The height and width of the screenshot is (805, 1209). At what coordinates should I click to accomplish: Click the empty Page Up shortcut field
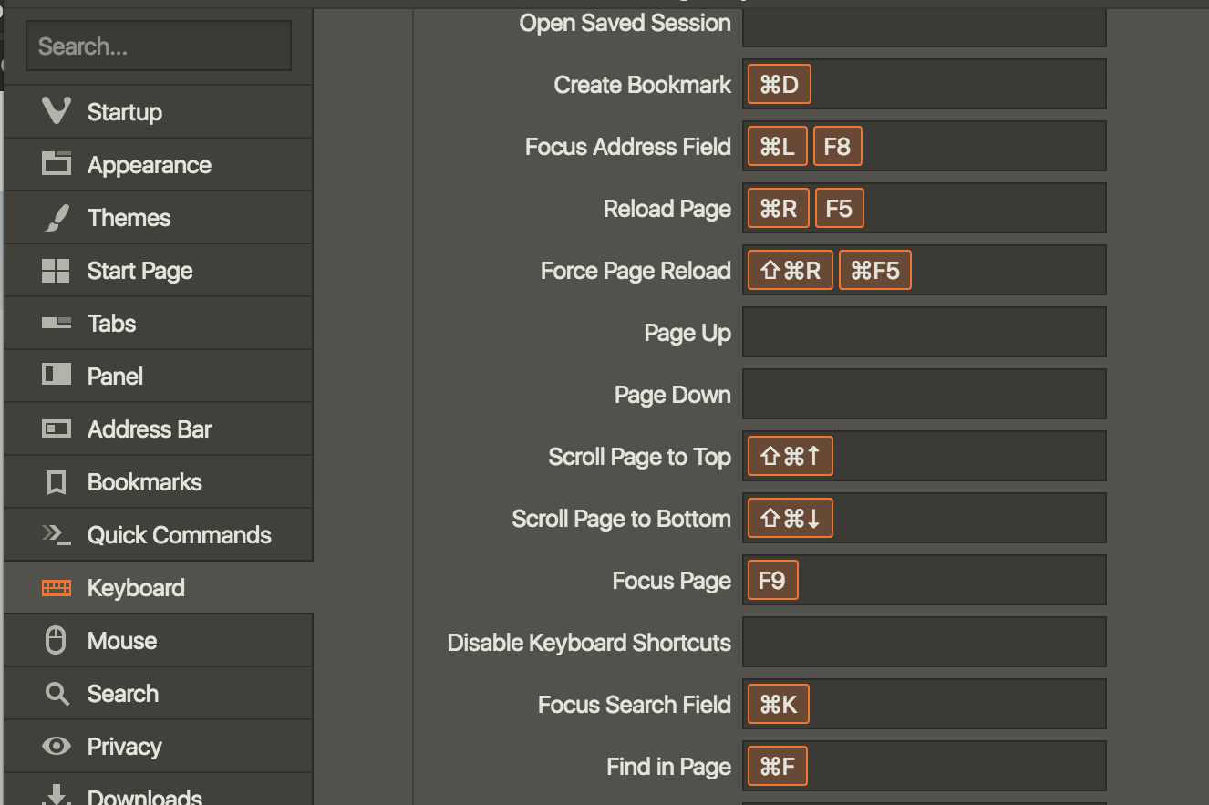[924, 333]
